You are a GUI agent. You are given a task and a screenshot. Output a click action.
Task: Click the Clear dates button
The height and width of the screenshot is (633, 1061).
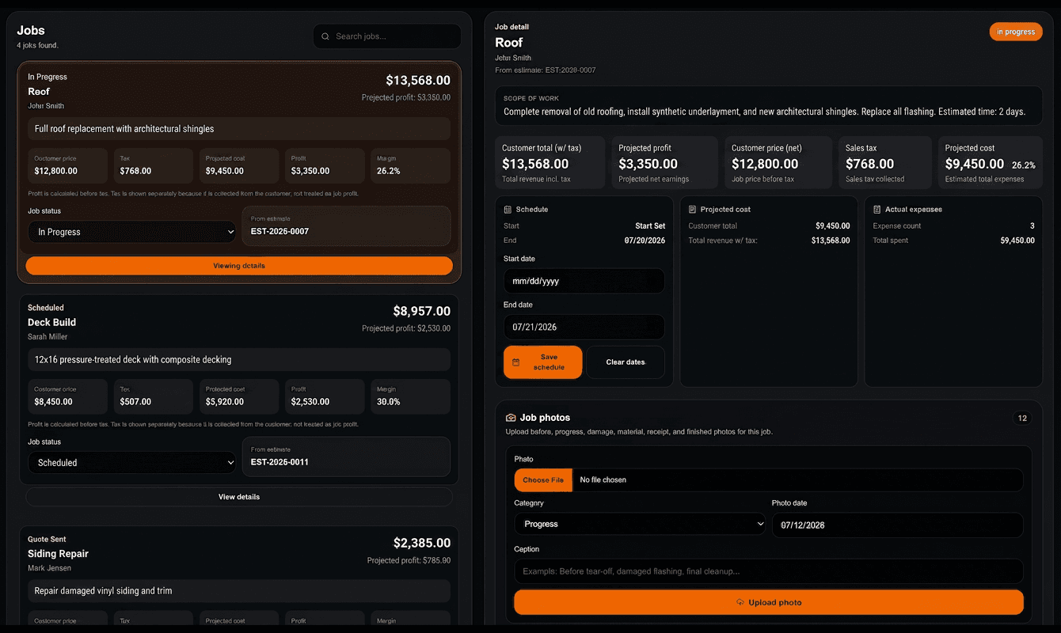pos(626,362)
